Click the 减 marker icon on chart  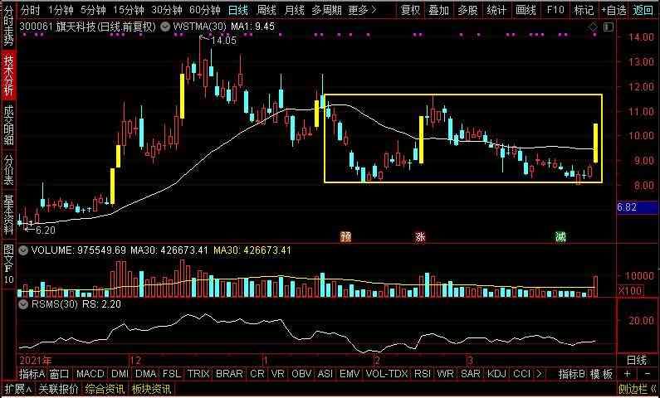click(x=560, y=236)
